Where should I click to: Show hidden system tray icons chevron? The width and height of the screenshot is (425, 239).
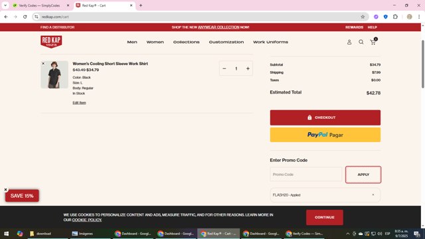pyautogui.click(x=348, y=234)
